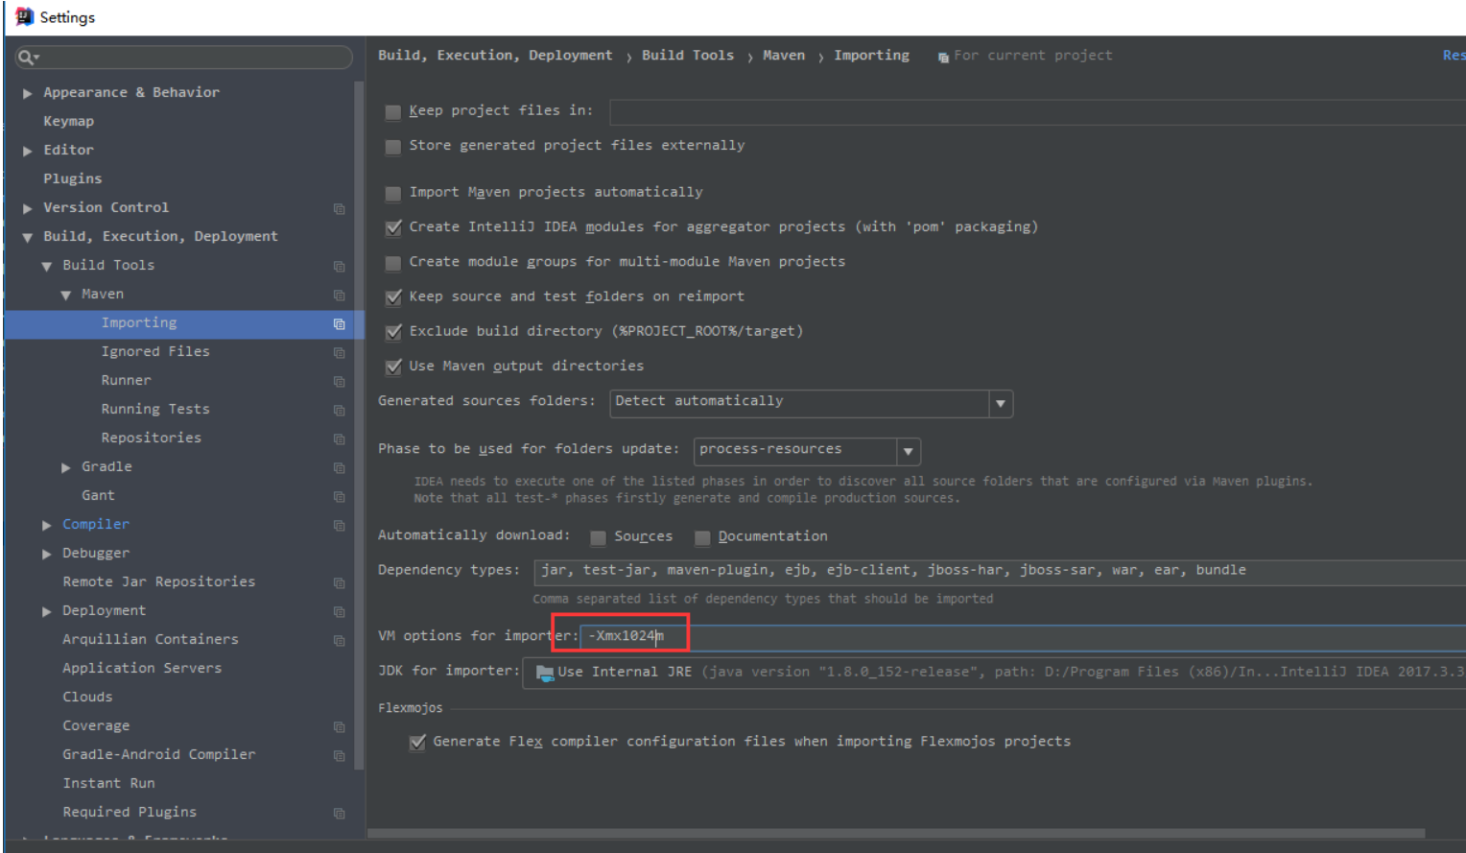Select Application Servers in the tree
This screenshot has width=1466, height=853.
click(x=142, y=668)
